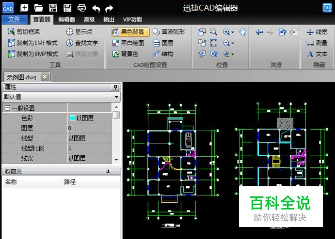Click the zoom in magnifier icon
This screenshot has width=335, height=239.
pos(226,32)
